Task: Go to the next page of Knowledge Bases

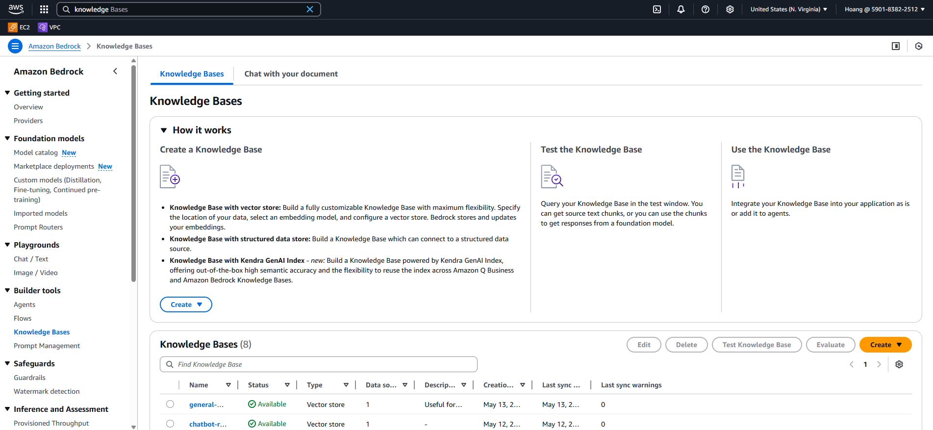Action: click(879, 364)
